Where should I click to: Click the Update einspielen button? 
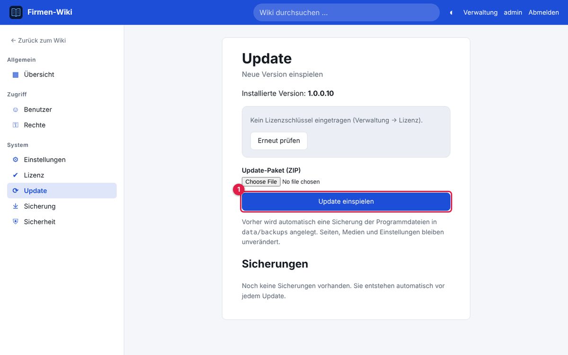[346, 202]
